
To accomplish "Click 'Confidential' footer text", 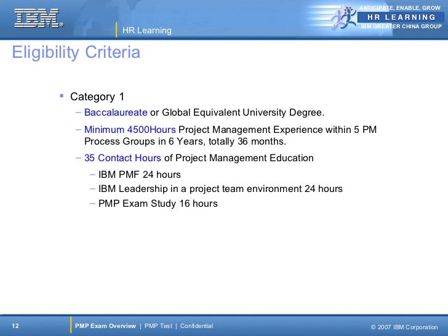I will coord(196,326).
